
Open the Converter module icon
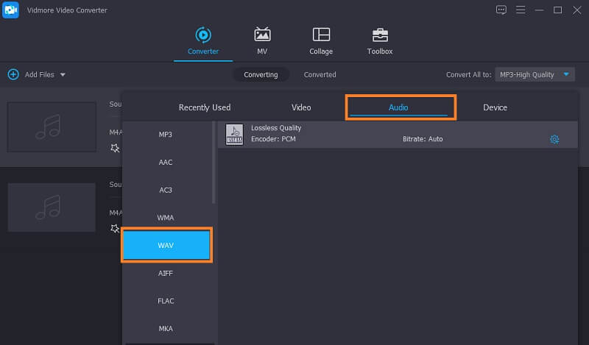[202, 35]
